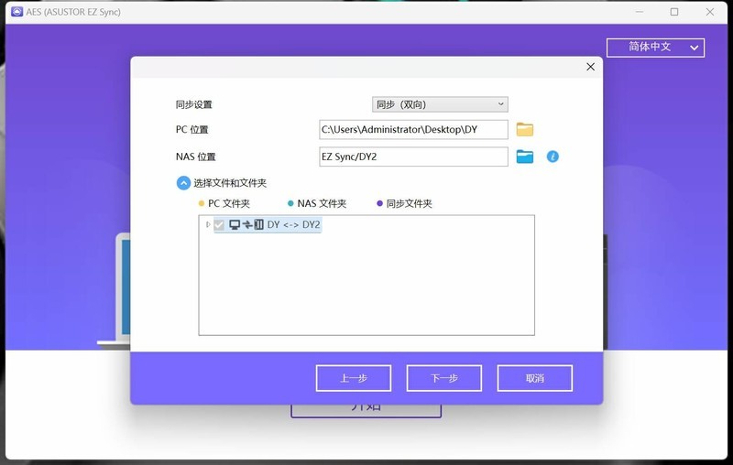This screenshot has height=465, width=733.
Task: Cancel with the 取消 button
Action: pyautogui.click(x=535, y=378)
